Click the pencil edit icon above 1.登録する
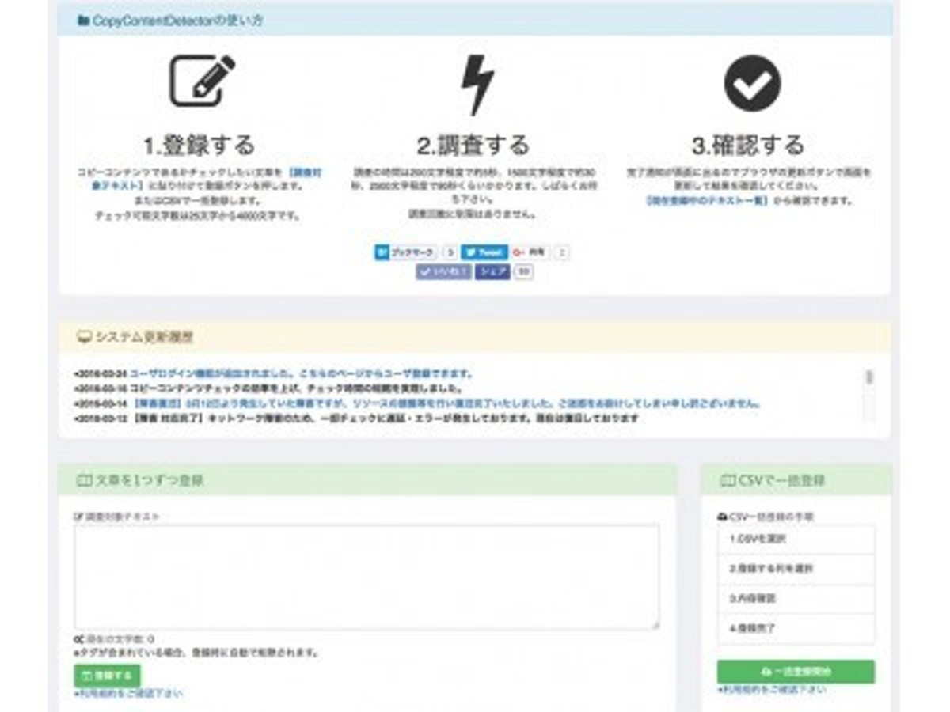Screen dimensions: 950x712 coord(203,81)
